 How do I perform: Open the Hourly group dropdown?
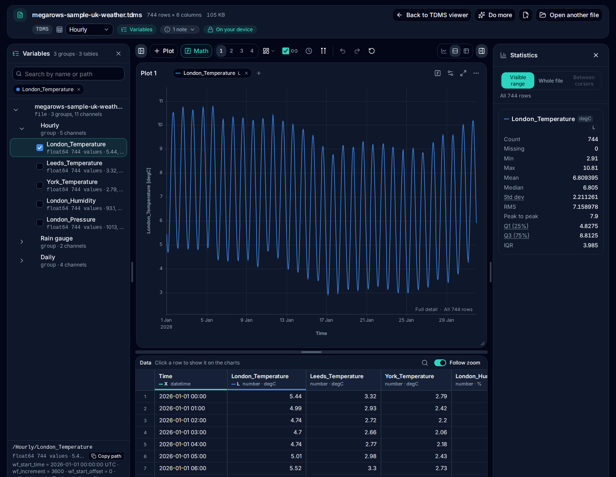pos(89,30)
